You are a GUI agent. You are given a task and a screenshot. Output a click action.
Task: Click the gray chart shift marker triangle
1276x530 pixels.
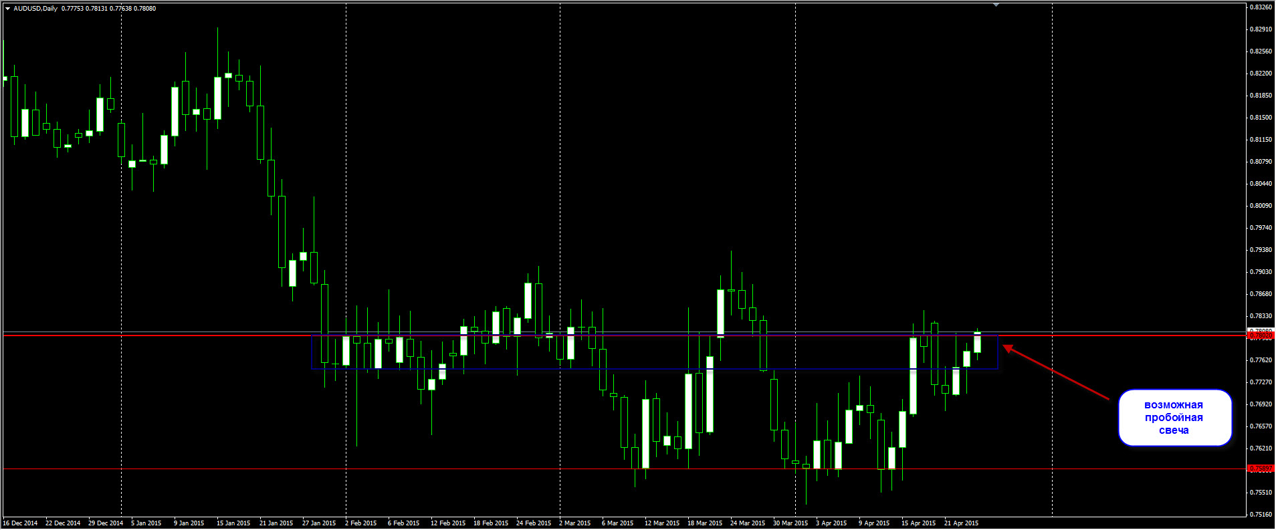click(996, 5)
